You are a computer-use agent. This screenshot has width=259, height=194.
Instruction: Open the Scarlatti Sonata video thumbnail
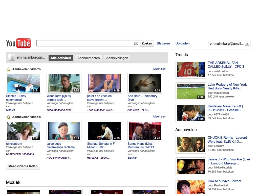tap(104, 131)
